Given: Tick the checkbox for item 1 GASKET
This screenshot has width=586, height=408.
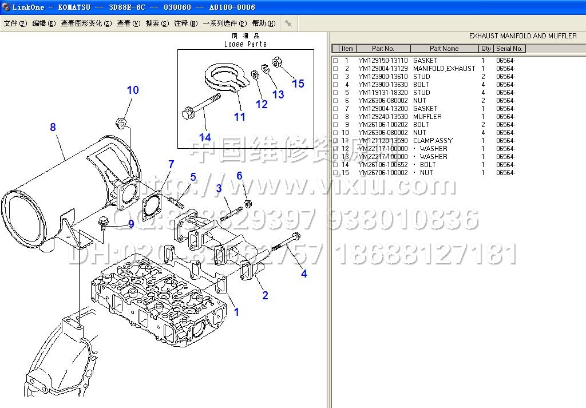Looking at the screenshot, I should click(335, 61).
